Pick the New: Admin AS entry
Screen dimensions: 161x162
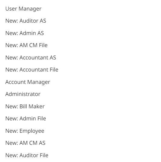coord(25,33)
